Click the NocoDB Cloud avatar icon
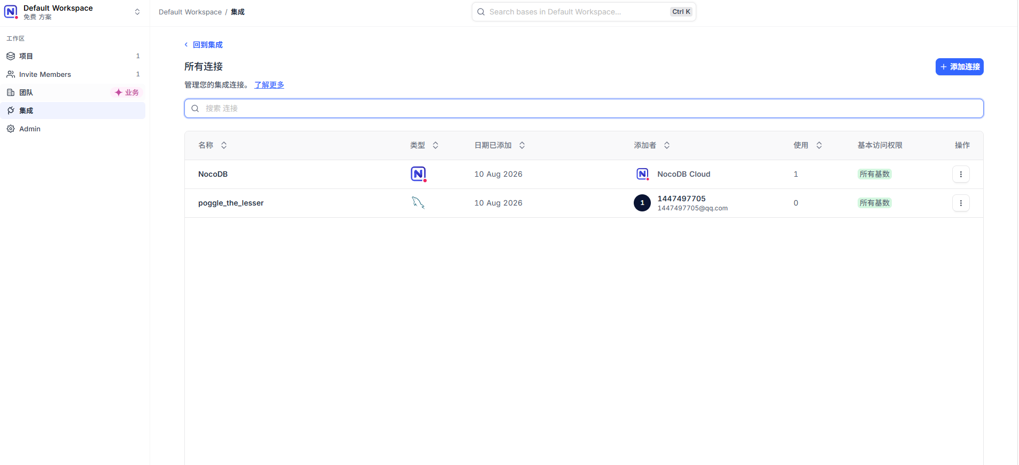The height and width of the screenshot is (465, 1019). (642, 174)
